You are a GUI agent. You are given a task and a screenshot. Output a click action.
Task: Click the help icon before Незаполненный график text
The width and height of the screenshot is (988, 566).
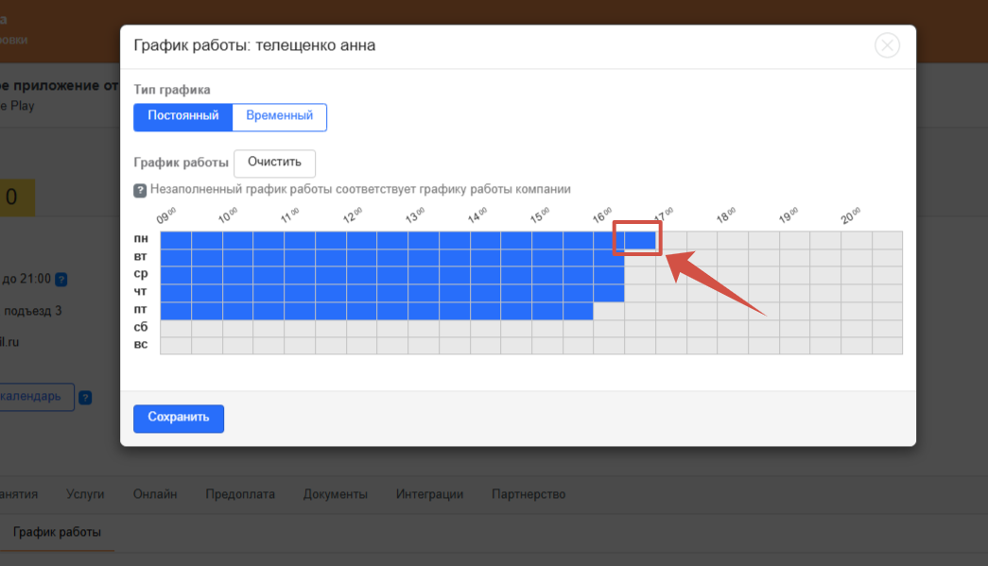click(140, 190)
